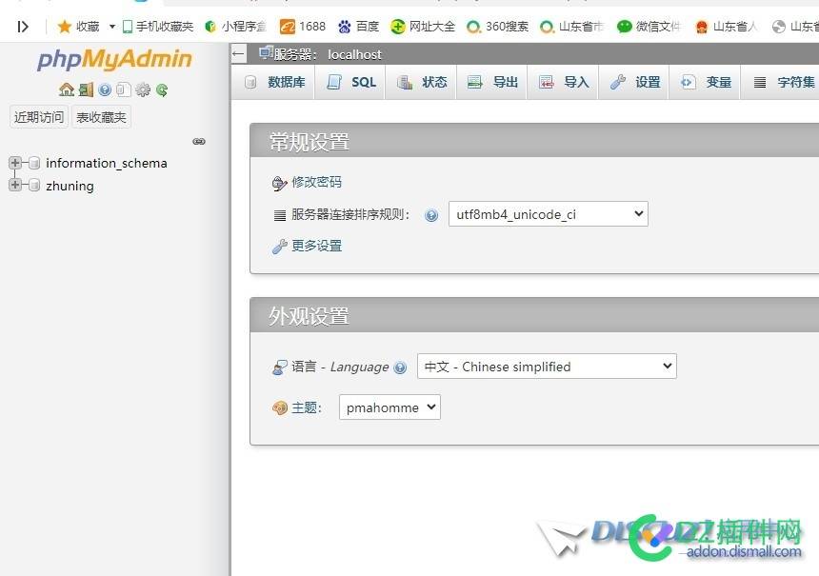819x576 pixels.
Task: Open the SQL tab
Action: click(351, 82)
